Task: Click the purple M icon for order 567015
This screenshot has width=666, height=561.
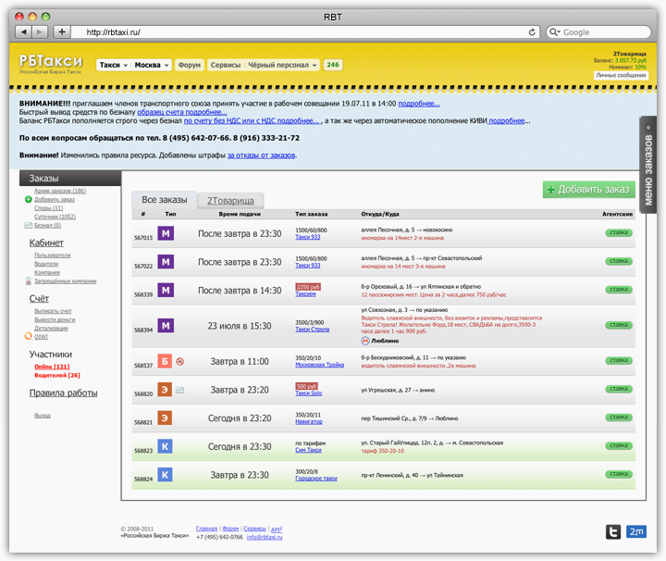Action: [166, 233]
